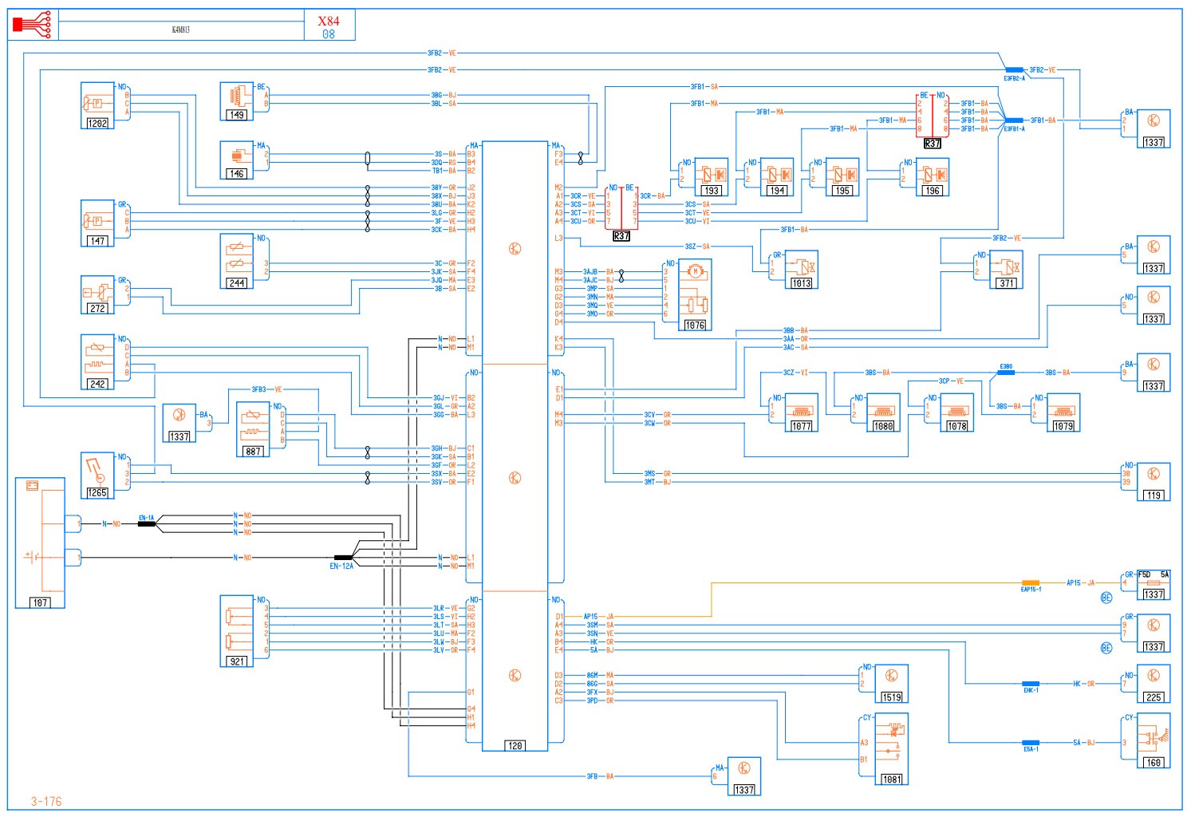This screenshot has height=817, width=1191.
Task: Click the page number 3-176
Action: [x=46, y=801]
